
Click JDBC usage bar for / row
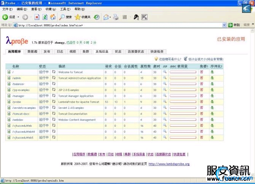pos(183,72)
